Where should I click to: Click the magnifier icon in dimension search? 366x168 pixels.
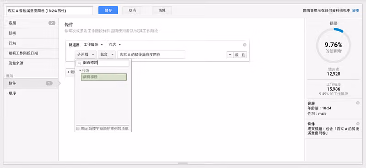(80, 63)
